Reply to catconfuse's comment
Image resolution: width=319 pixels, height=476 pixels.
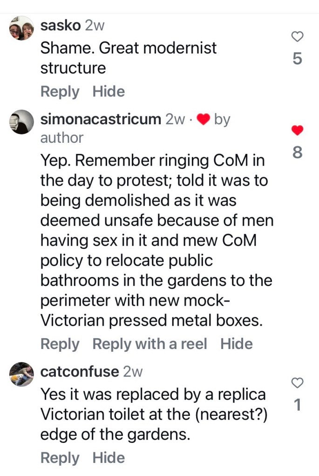(x=60, y=458)
